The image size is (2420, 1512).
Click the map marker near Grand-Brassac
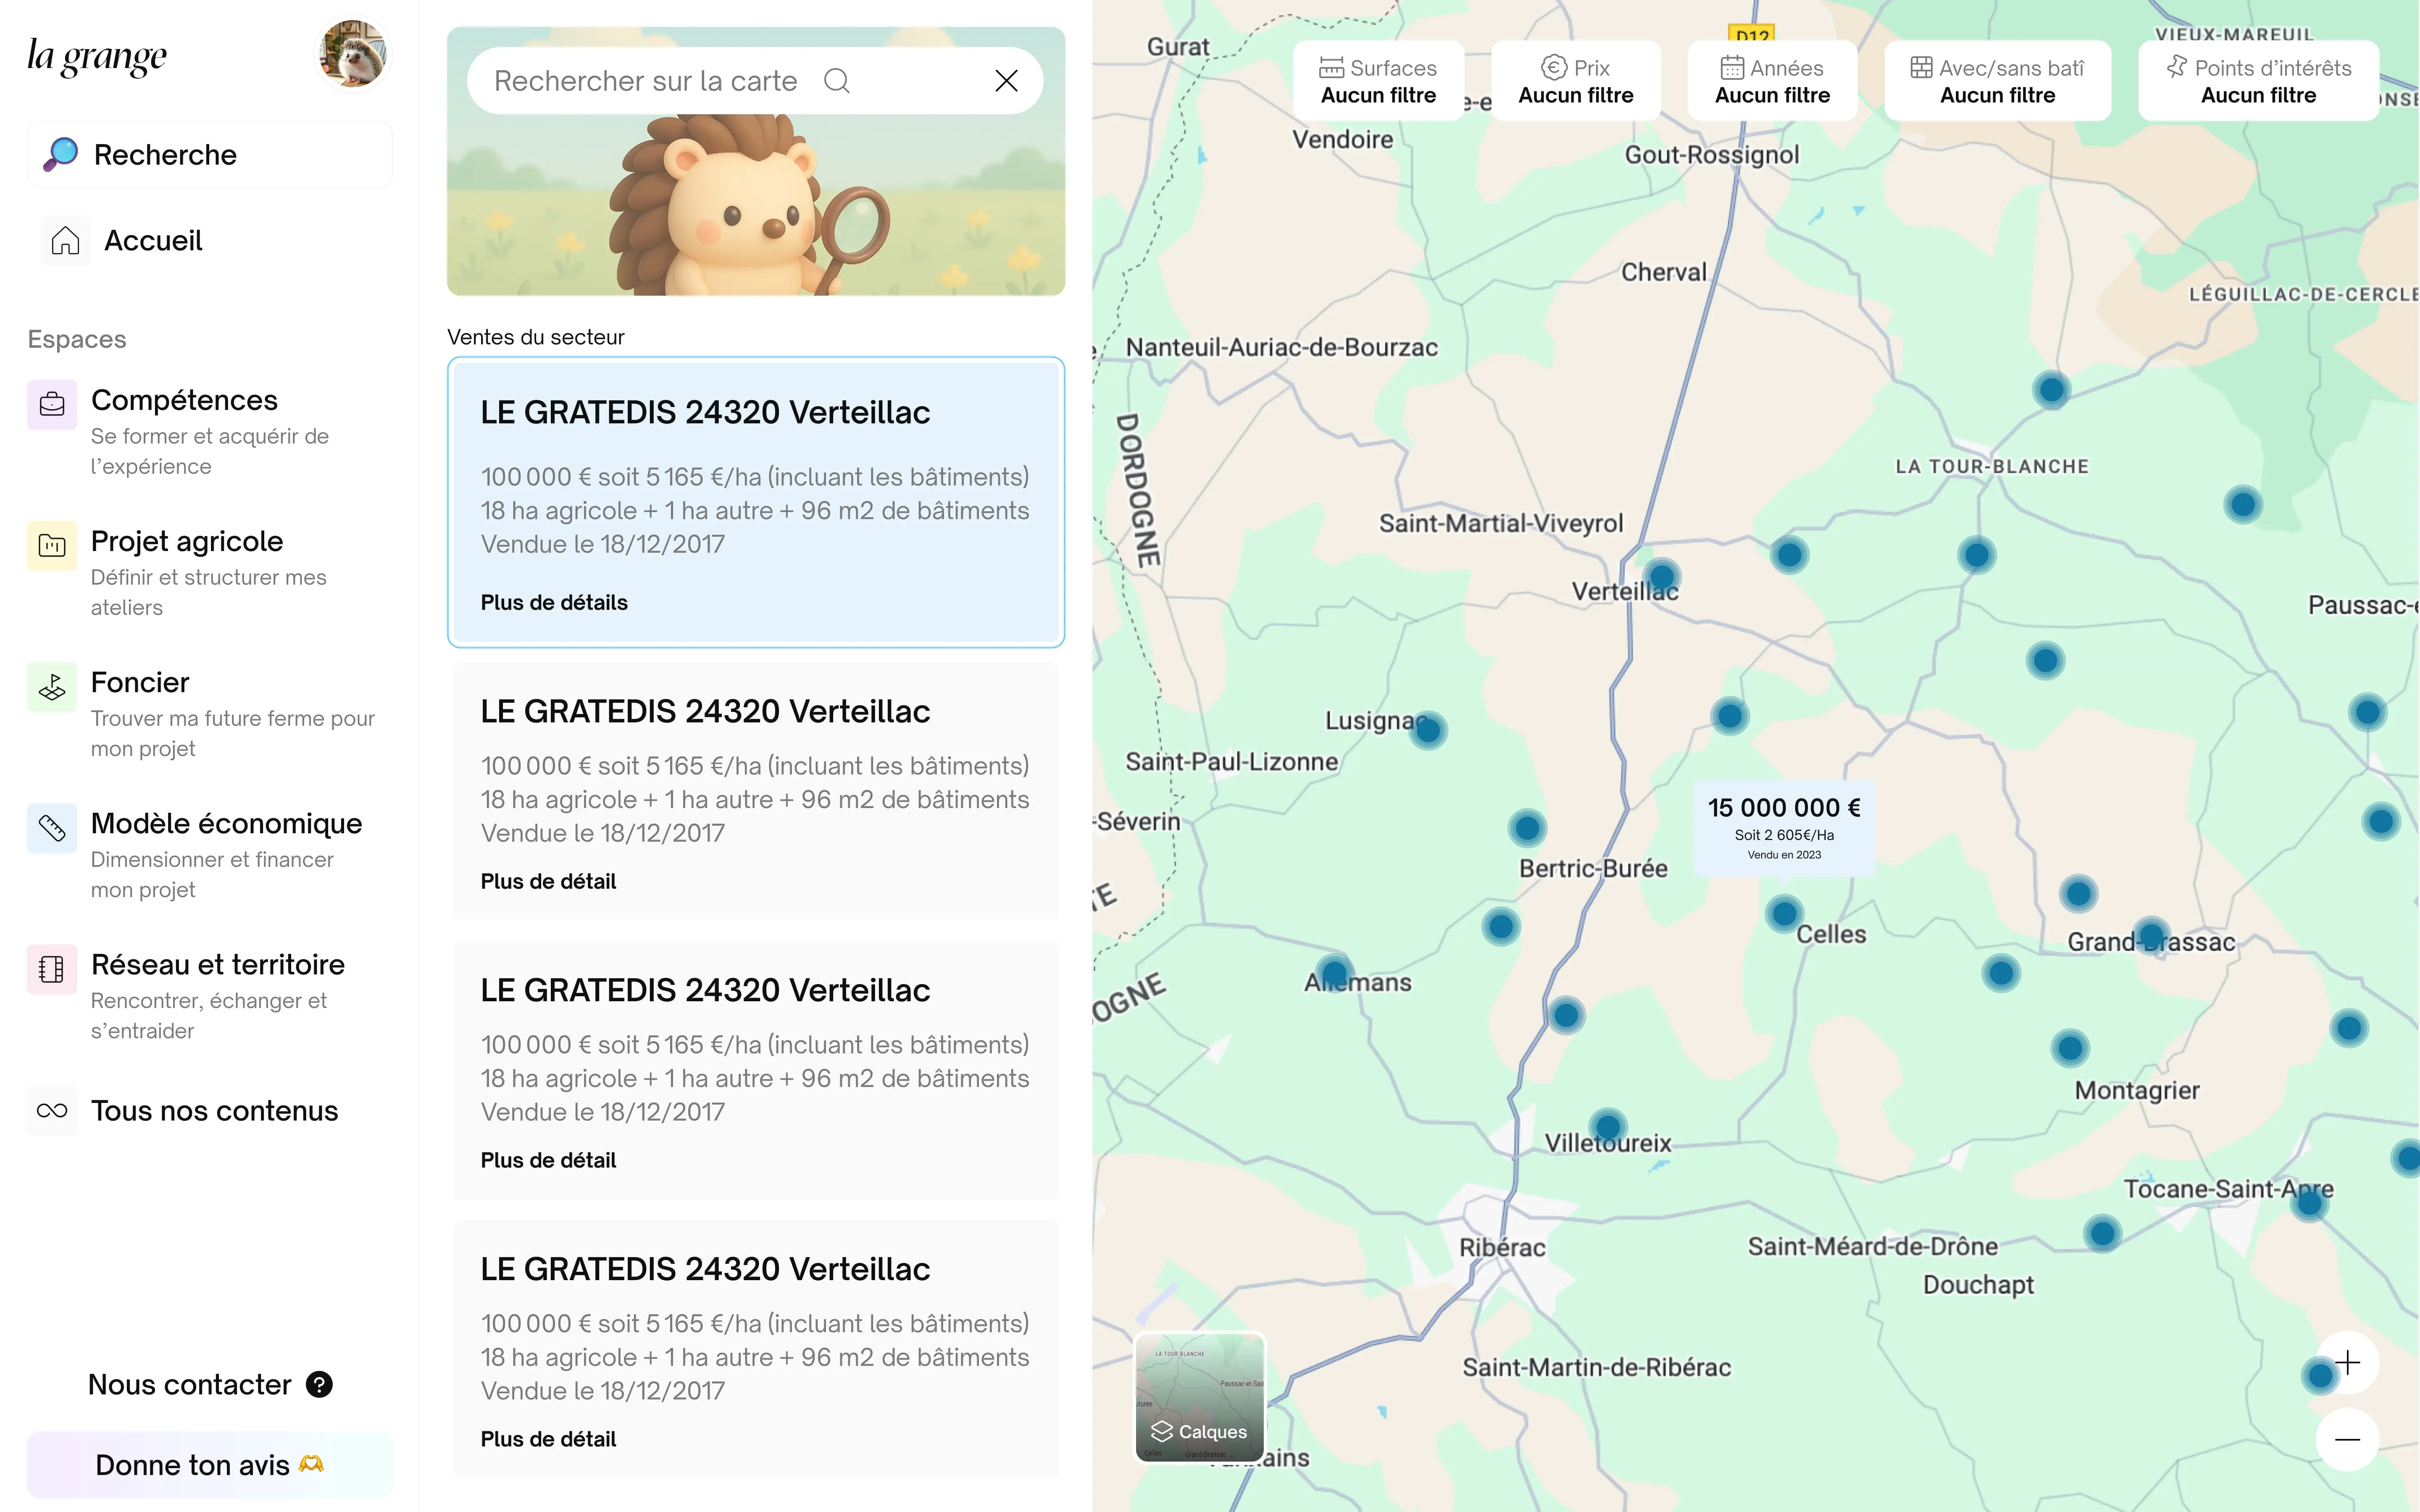point(2151,937)
